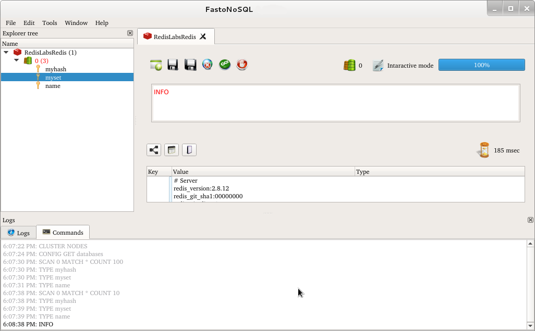Close the Logs panel
The width and height of the screenshot is (535, 331).
click(530, 220)
